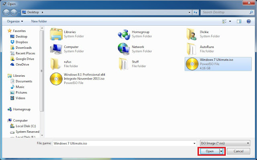Click the Network globe icon
Screen dimensions: 257x160
click(124, 49)
